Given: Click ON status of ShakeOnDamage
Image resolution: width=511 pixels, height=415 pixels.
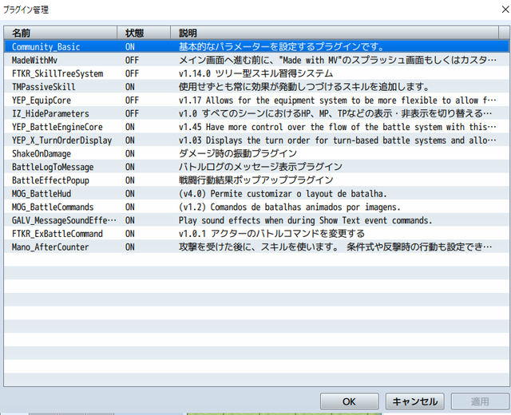Looking at the screenshot, I should tap(129, 154).
